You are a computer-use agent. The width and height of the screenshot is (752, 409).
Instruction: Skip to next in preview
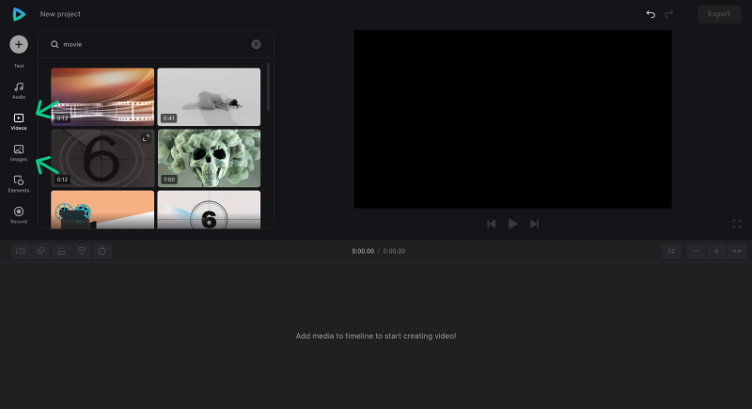point(534,224)
